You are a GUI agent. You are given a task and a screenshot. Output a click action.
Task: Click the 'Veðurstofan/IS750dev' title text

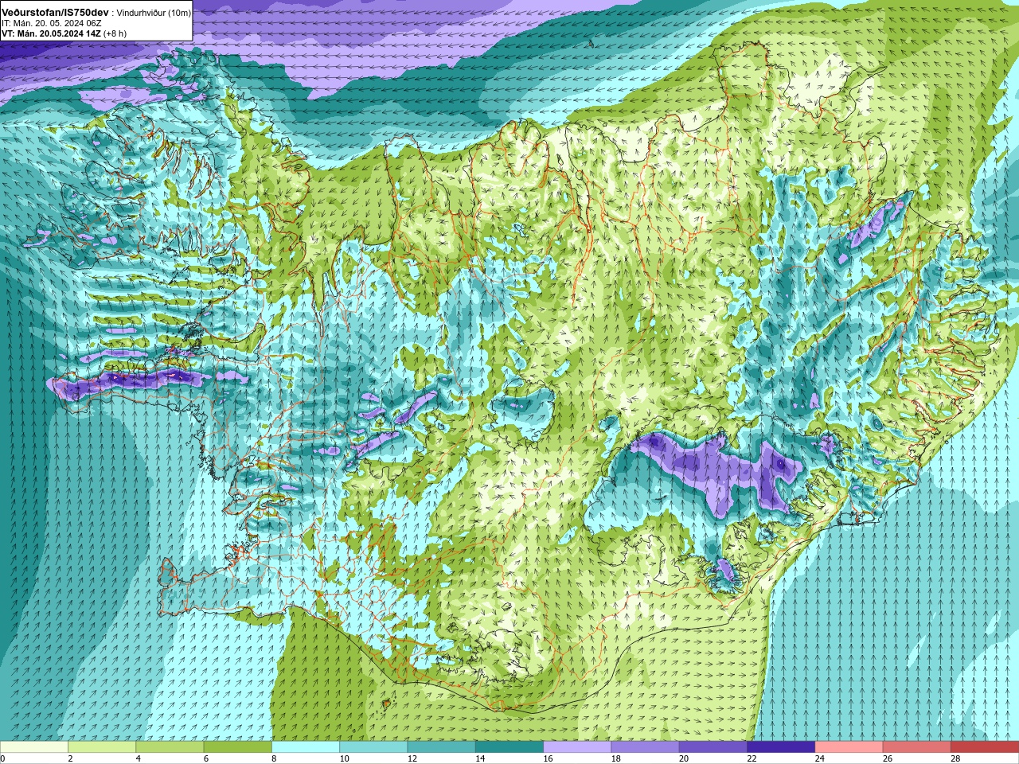pos(56,13)
